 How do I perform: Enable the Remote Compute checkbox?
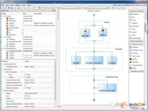26,88
